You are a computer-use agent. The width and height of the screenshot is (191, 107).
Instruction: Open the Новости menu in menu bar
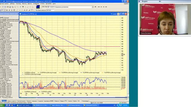coord(24,4)
